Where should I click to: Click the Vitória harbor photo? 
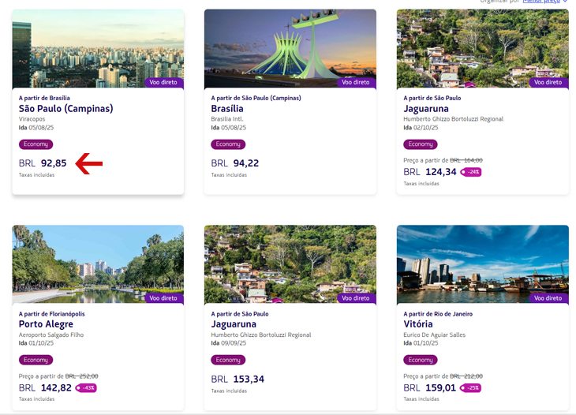pos(483,264)
